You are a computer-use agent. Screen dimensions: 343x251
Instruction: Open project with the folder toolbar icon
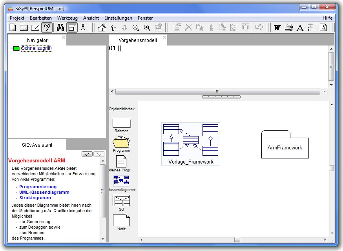24,27
